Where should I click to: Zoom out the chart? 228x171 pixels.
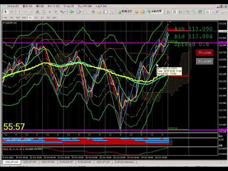(x=193, y=12)
